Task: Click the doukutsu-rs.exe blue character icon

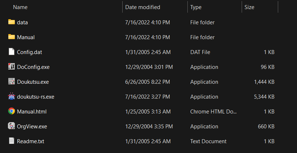Action: 12,96
